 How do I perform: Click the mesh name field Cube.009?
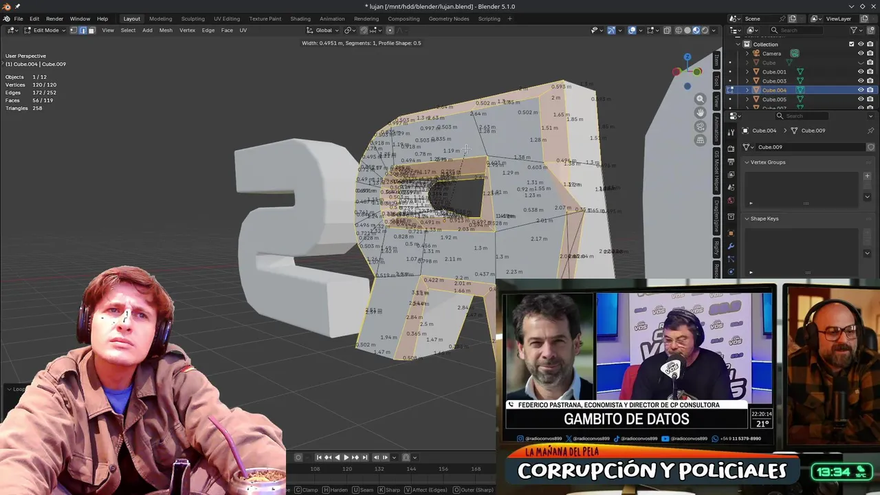(x=810, y=147)
